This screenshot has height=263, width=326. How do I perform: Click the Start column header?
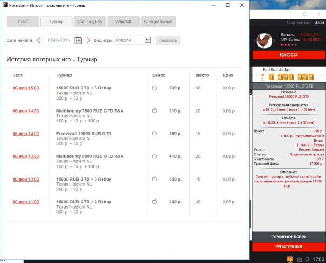(18, 75)
